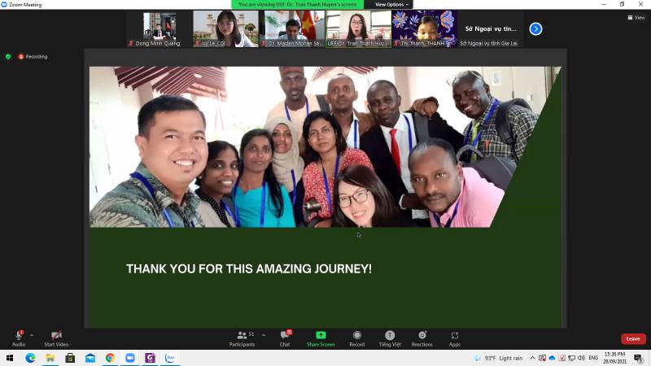The width and height of the screenshot is (651, 366).
Task: Open Tiếng Việt interpretation options
Action: [x=390, y=338]
